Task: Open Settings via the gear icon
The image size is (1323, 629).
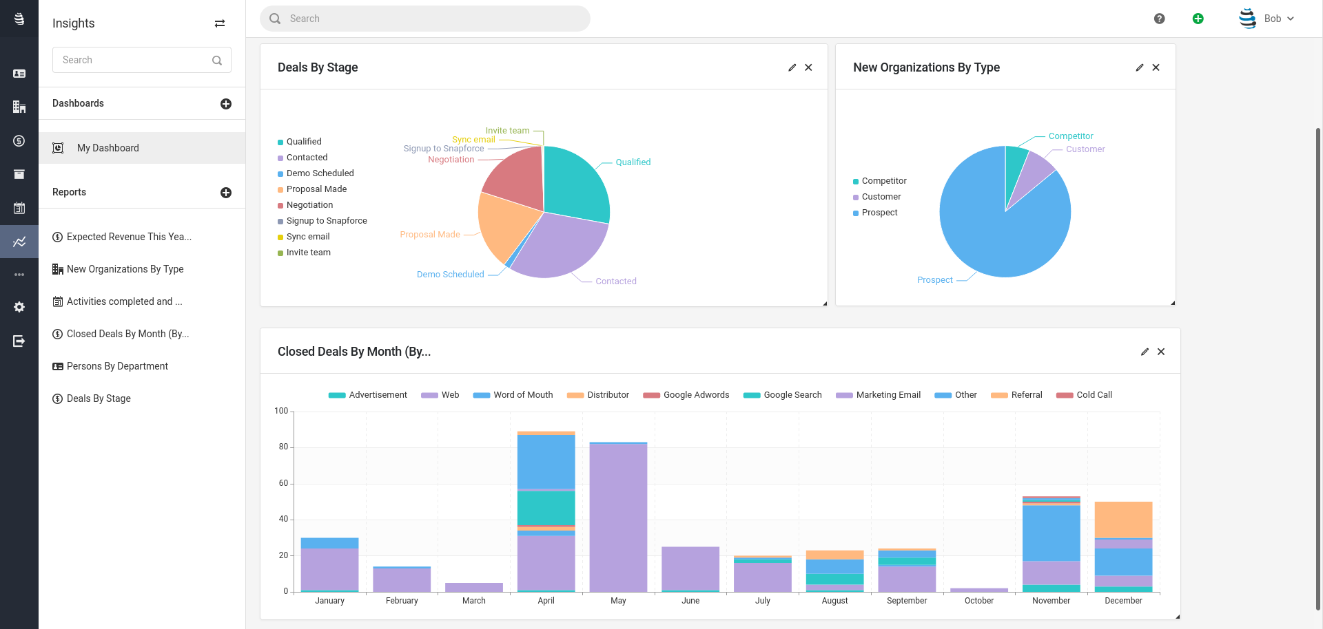Action: 19,307
